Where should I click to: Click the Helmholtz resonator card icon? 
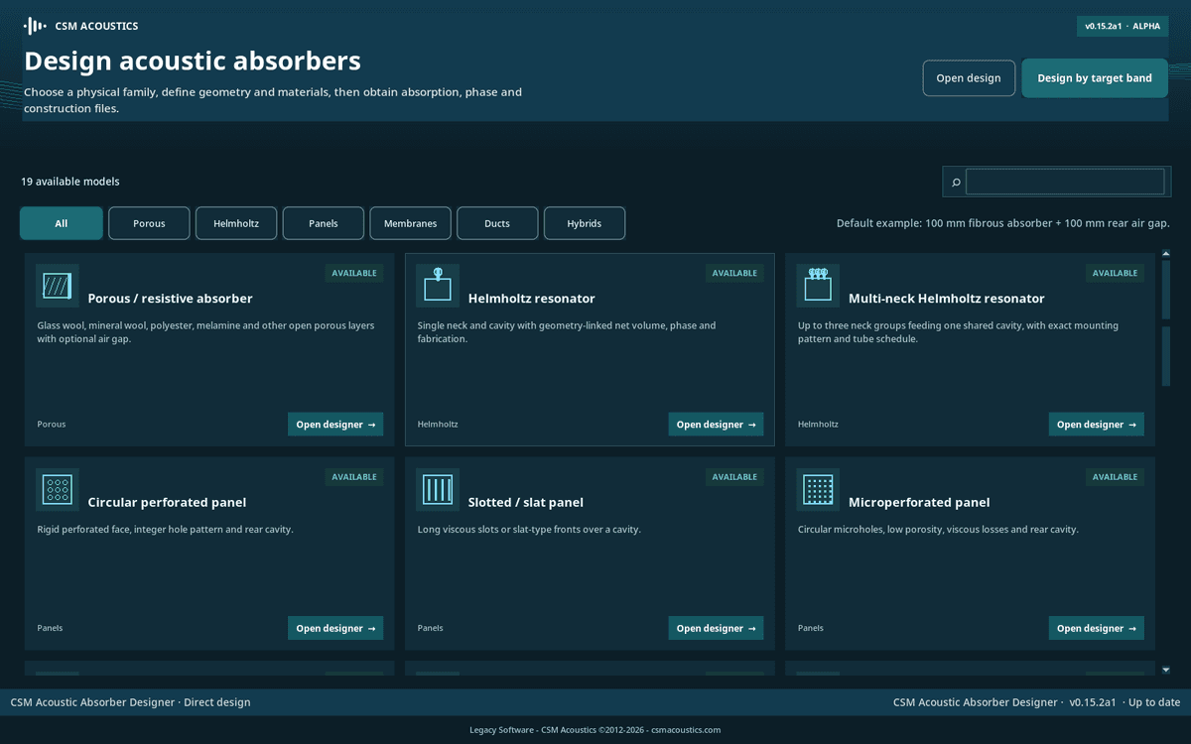coord(438,286)
